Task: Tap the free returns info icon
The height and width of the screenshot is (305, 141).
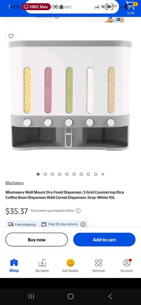Action: tap(83, 224)
